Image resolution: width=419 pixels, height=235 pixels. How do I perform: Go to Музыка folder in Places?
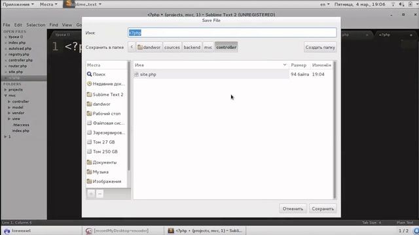click(98, 172)
